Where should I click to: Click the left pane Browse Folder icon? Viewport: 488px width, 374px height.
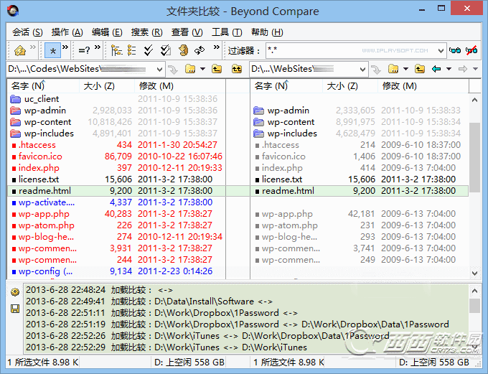point(190,69)
